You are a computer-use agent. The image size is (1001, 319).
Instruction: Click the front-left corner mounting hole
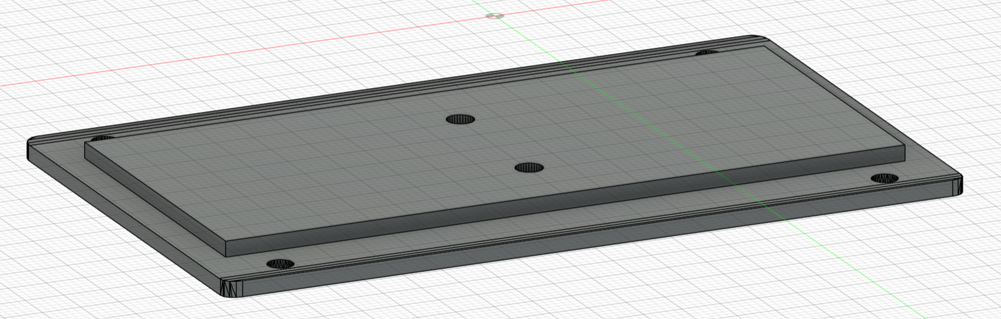point(280,263)
